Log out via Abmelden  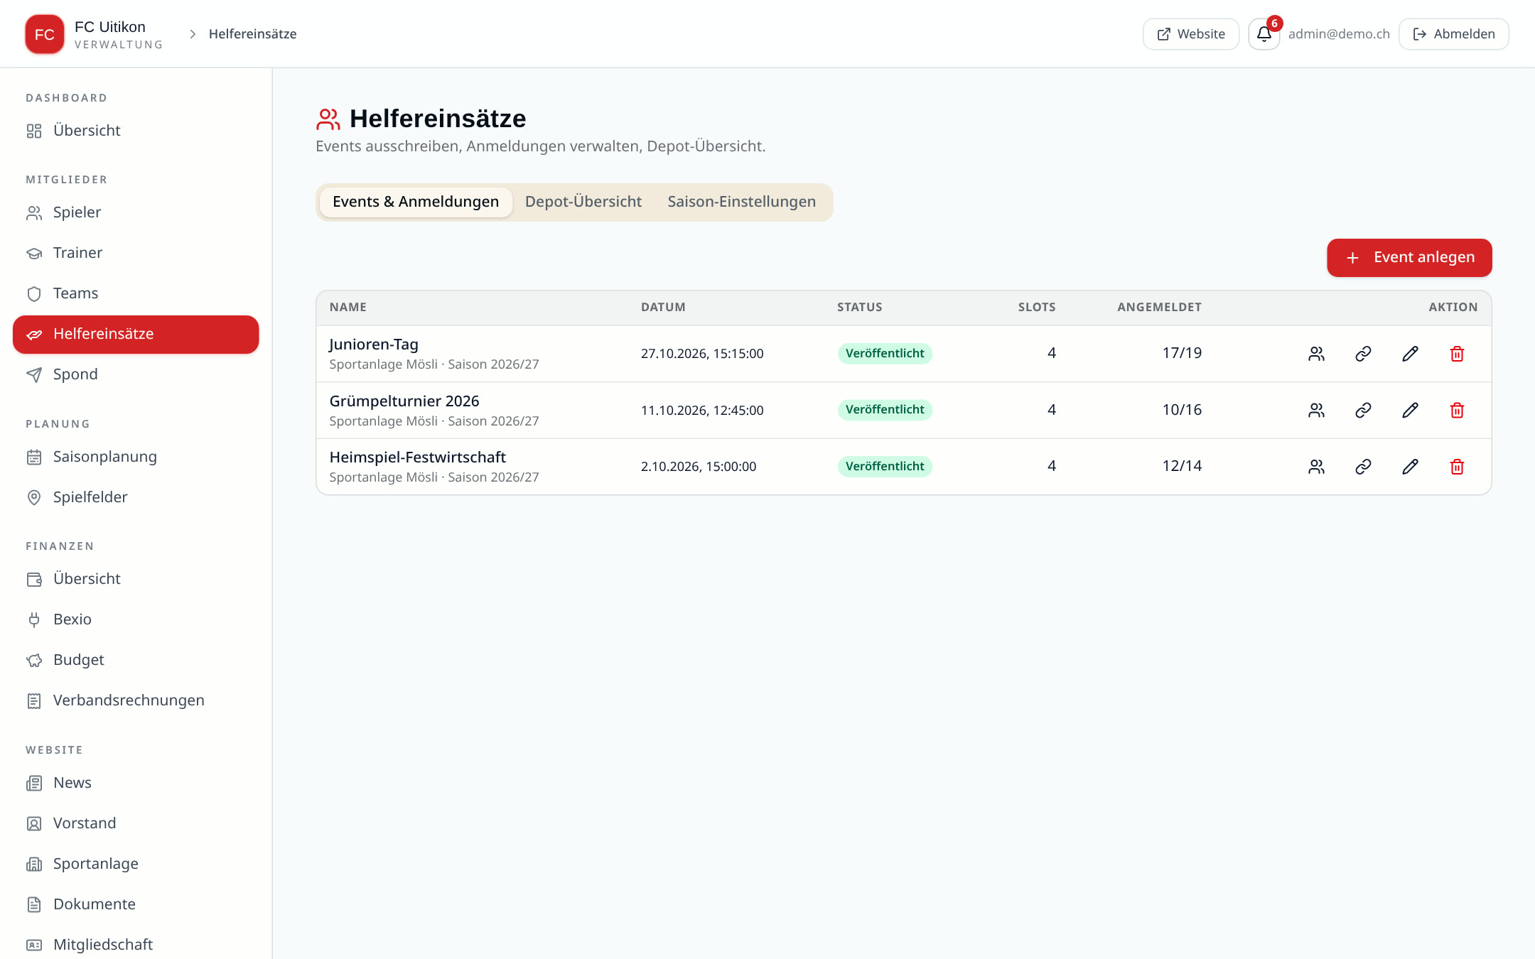1454,34
